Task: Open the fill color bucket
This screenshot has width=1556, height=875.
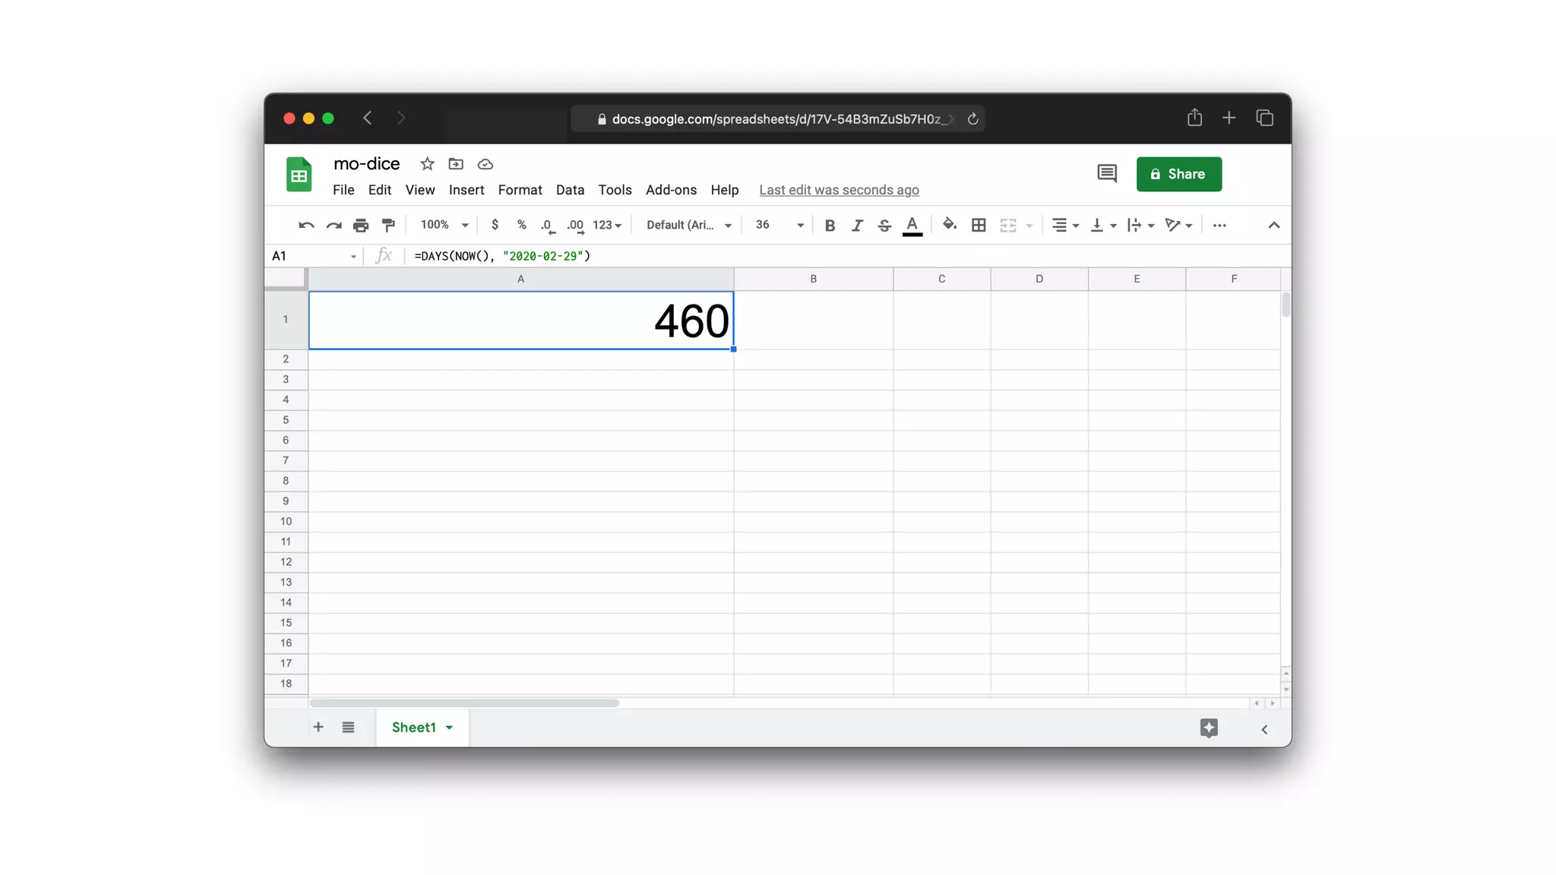Action: pos(949,224)
